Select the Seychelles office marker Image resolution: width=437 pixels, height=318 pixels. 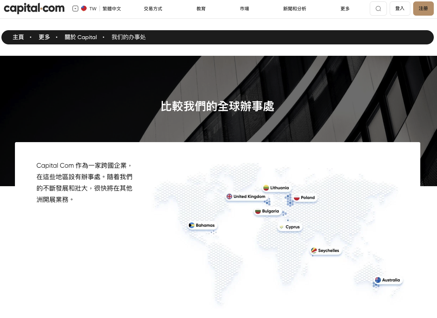[325, 250]
